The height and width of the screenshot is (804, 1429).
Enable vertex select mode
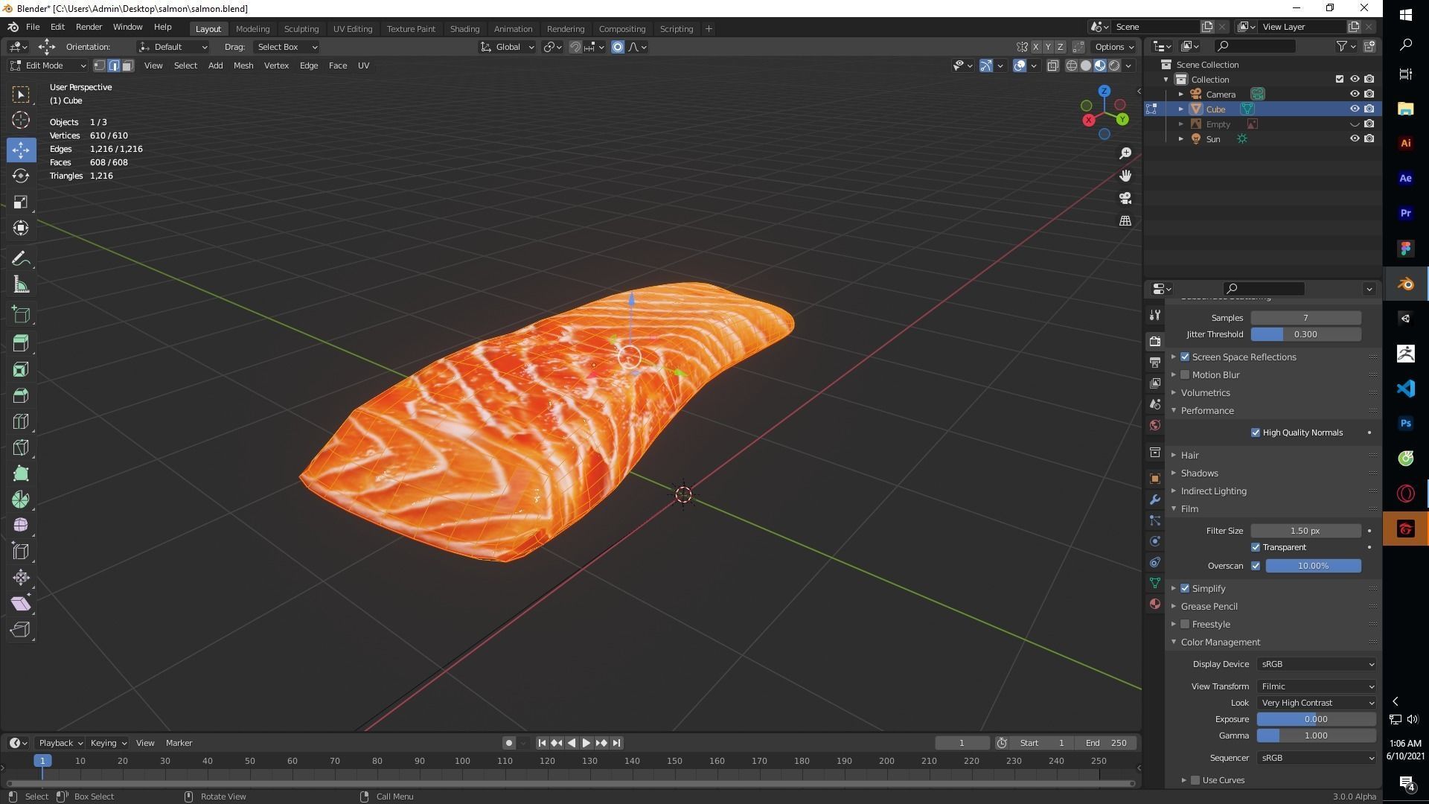tap(100, 66)
